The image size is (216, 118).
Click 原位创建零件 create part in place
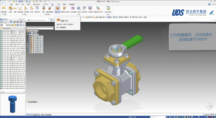click(124, 17)
